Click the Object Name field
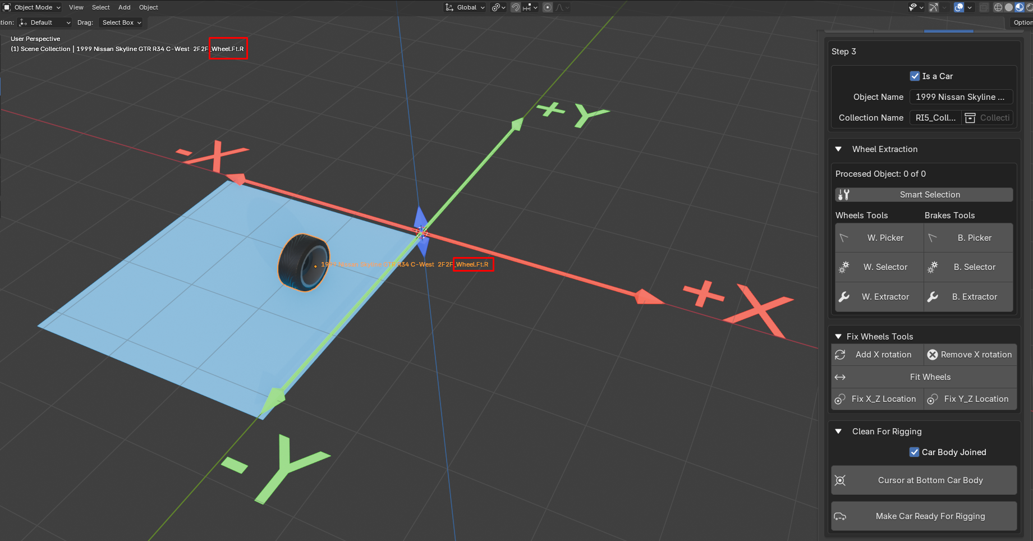Viewport: 1033px width, 541px height. [961, 97]
